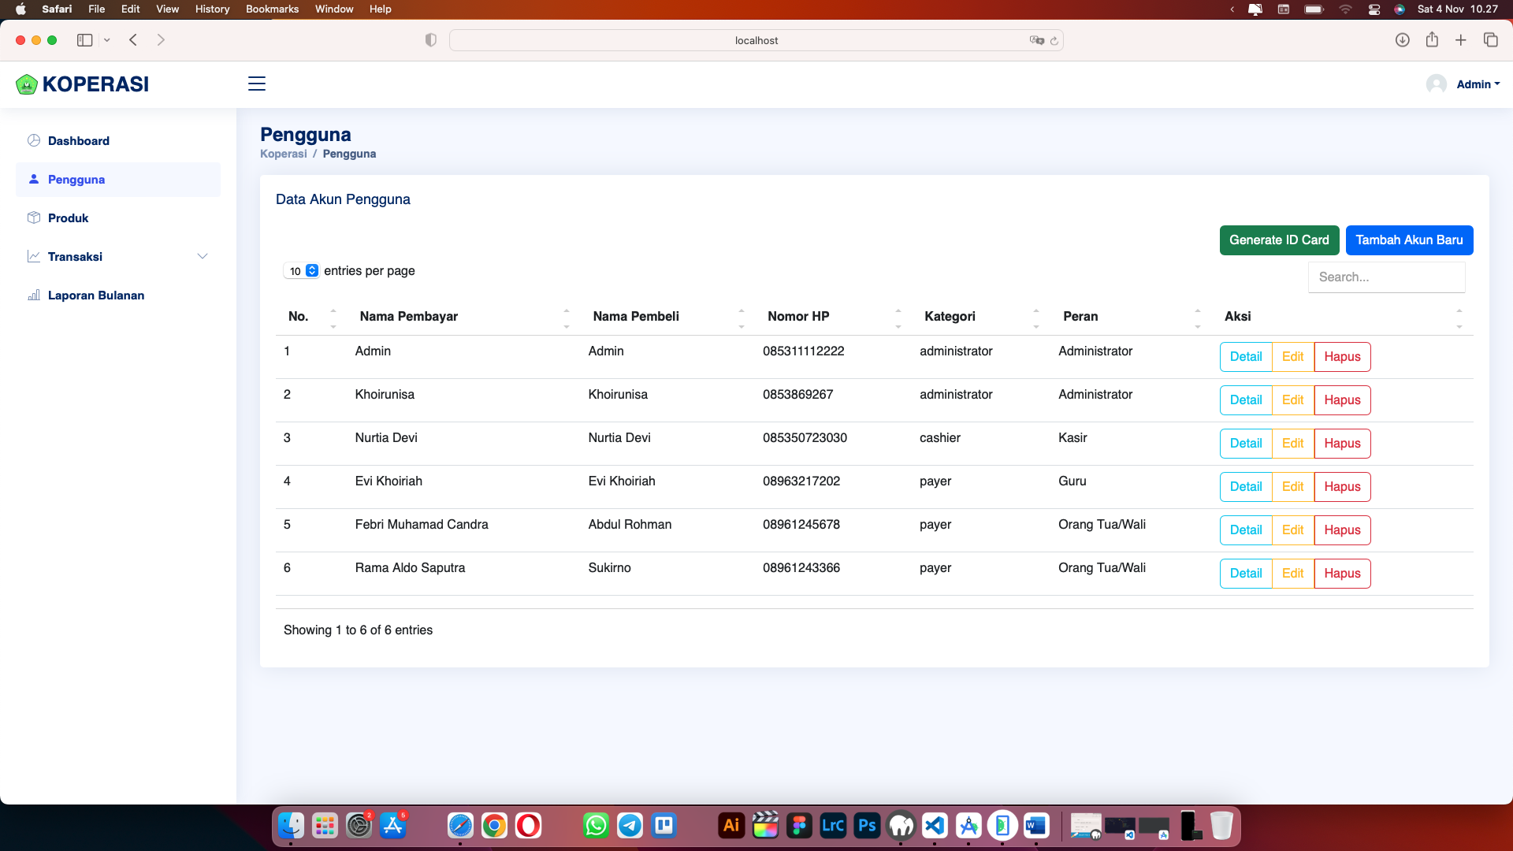Click Hapus for Nurtia Devi row

point(1342,444)
